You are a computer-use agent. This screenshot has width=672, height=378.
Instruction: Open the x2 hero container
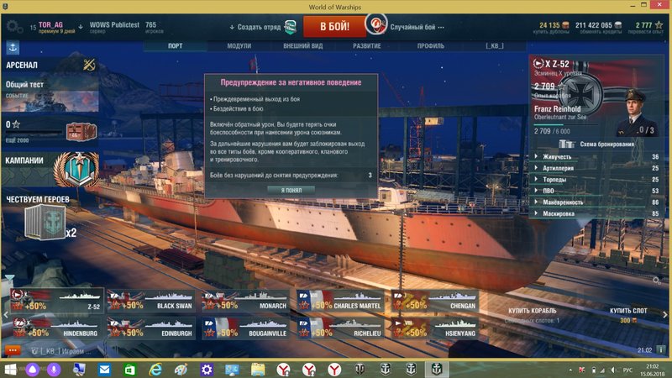coord(45,222)
